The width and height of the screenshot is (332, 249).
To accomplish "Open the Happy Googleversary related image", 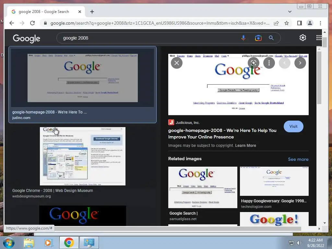I will [x=274, y=181].
